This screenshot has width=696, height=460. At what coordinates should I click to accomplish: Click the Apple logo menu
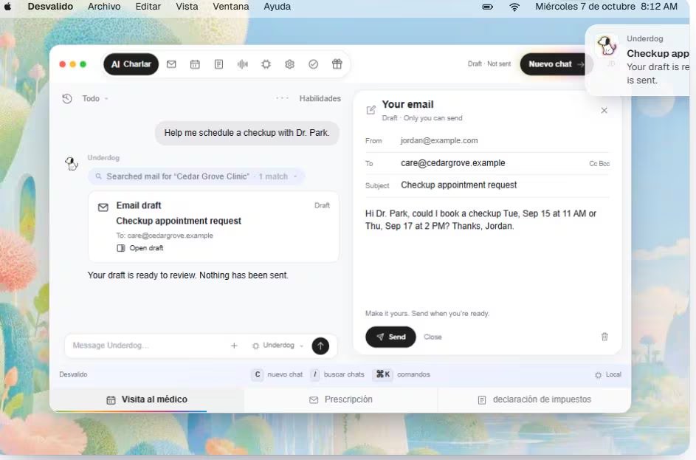click(7, 7)
